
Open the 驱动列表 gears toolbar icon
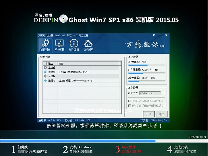point(45,45)
